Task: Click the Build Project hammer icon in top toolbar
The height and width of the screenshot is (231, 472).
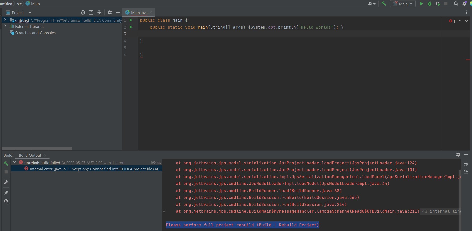Action: coord(384,4)
